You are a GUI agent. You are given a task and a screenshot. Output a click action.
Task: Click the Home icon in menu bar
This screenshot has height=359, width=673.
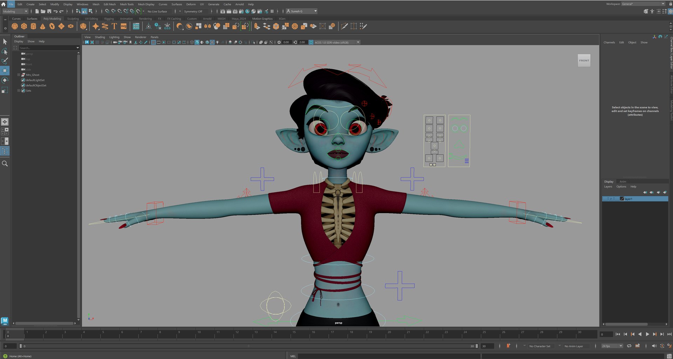coord(4,4)
